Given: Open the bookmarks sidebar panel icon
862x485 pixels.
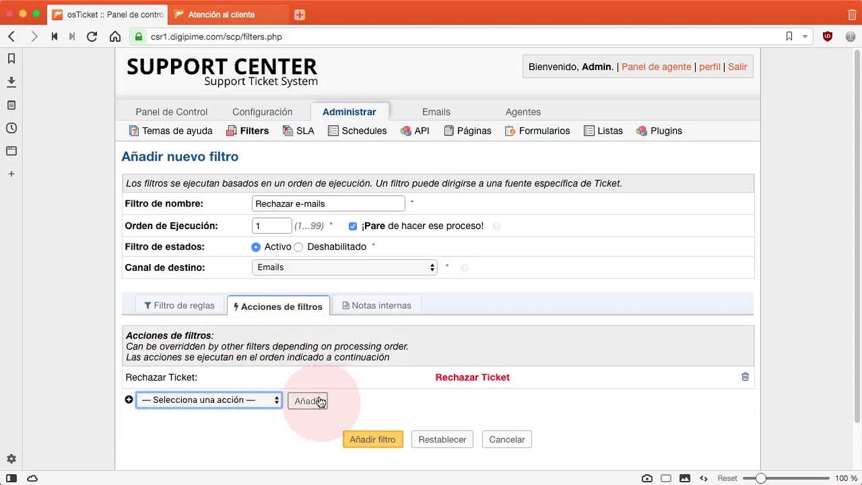Looking at the screenshot, I should pos(11,59).
